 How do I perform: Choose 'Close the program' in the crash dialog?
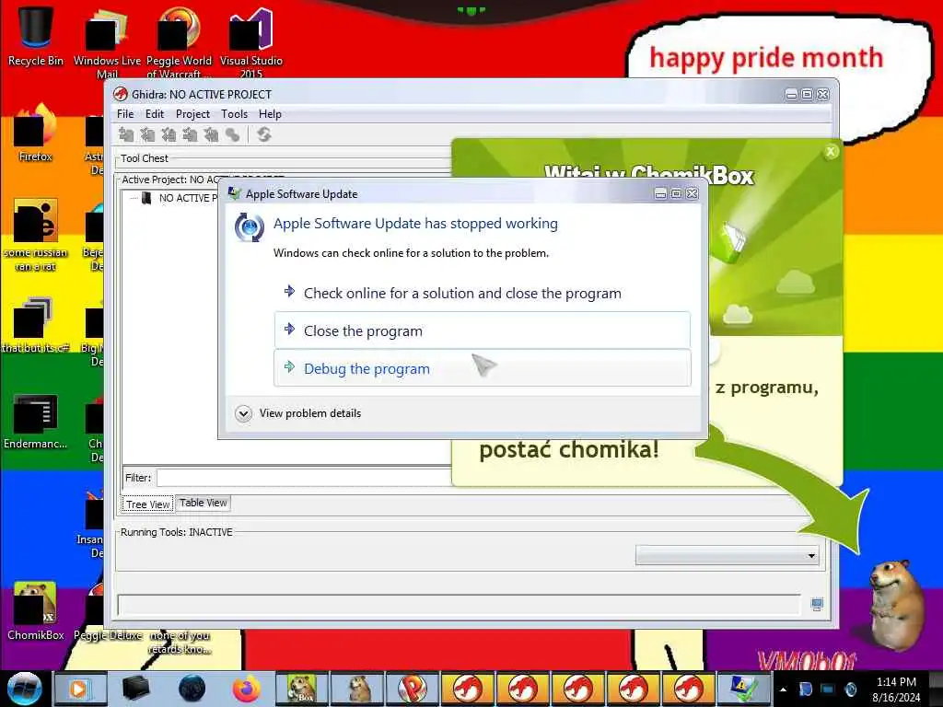pyautogui.click(x=483, y=330)
